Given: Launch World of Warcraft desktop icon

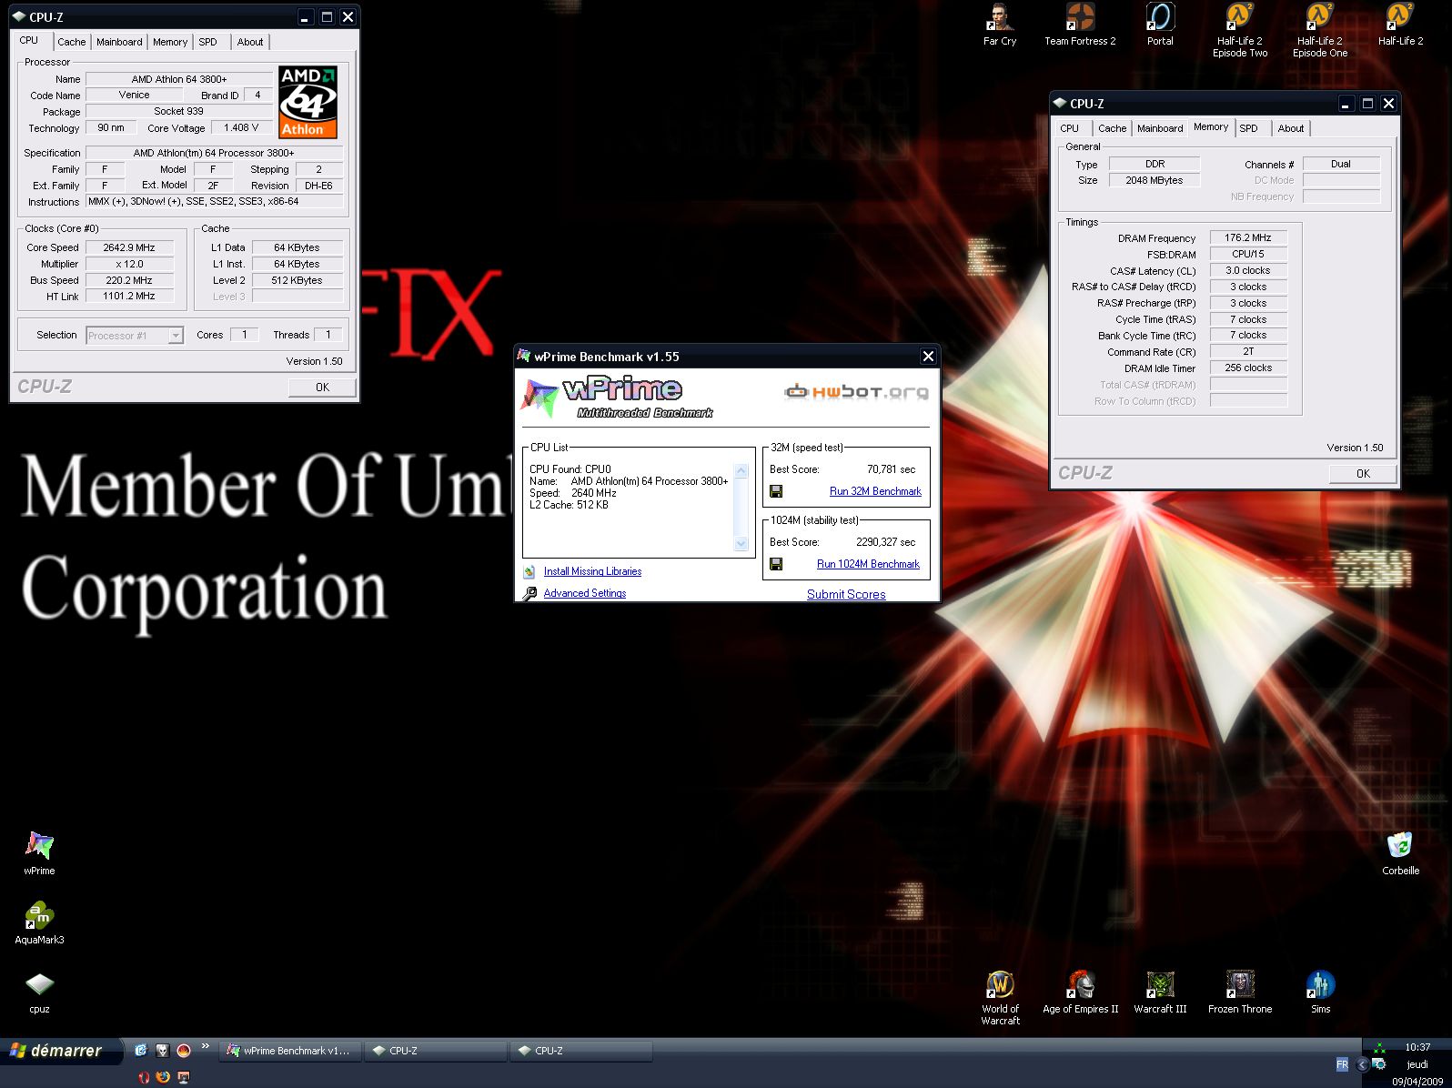Looking at the screenshot, I should click(x=1000, y=998).
